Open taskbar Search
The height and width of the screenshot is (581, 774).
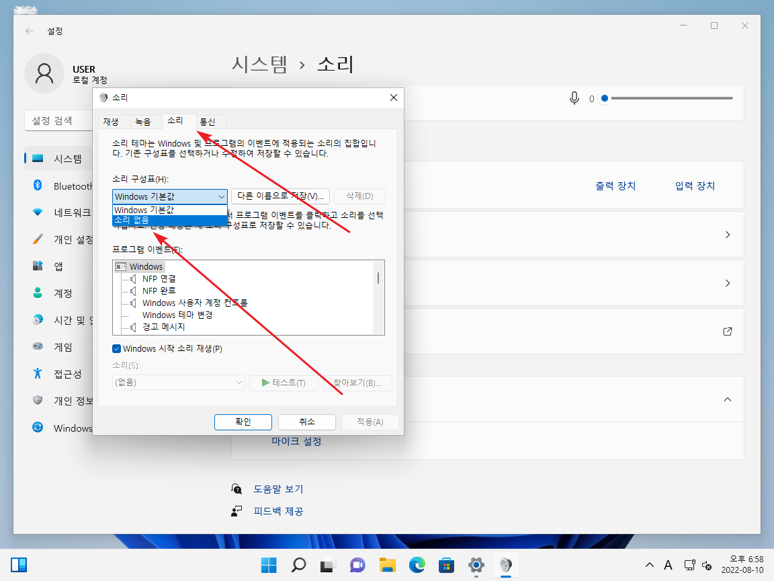(298, 565)
